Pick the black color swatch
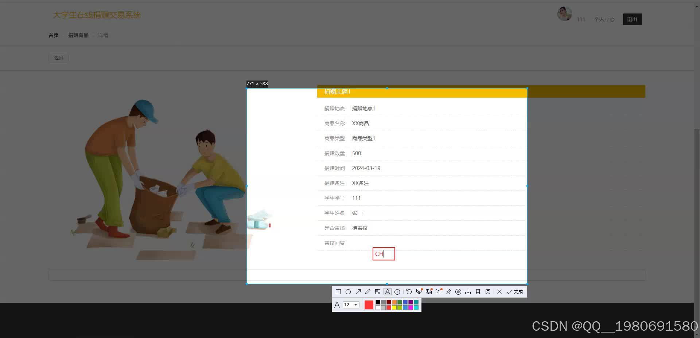The width and height of the screenshot is (700, 338). coord(378,302)
